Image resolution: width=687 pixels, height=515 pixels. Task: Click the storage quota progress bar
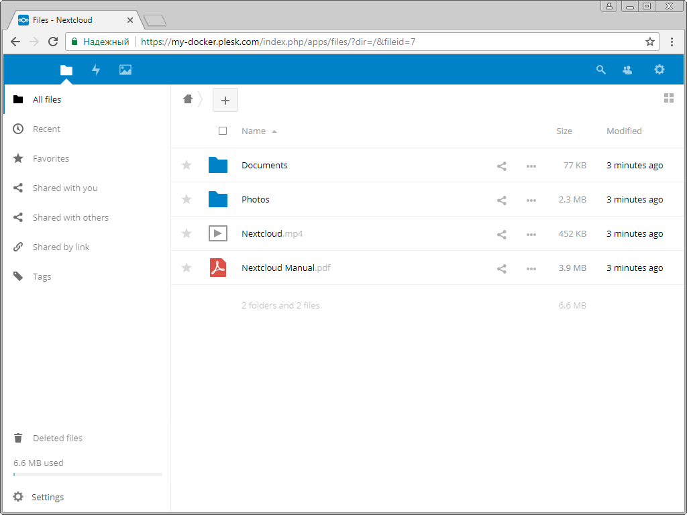pos(88,474)
